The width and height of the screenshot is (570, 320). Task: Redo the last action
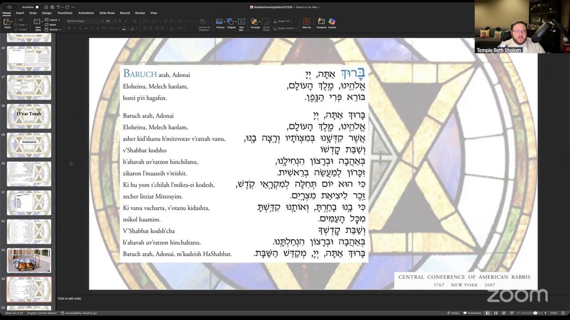67,7
